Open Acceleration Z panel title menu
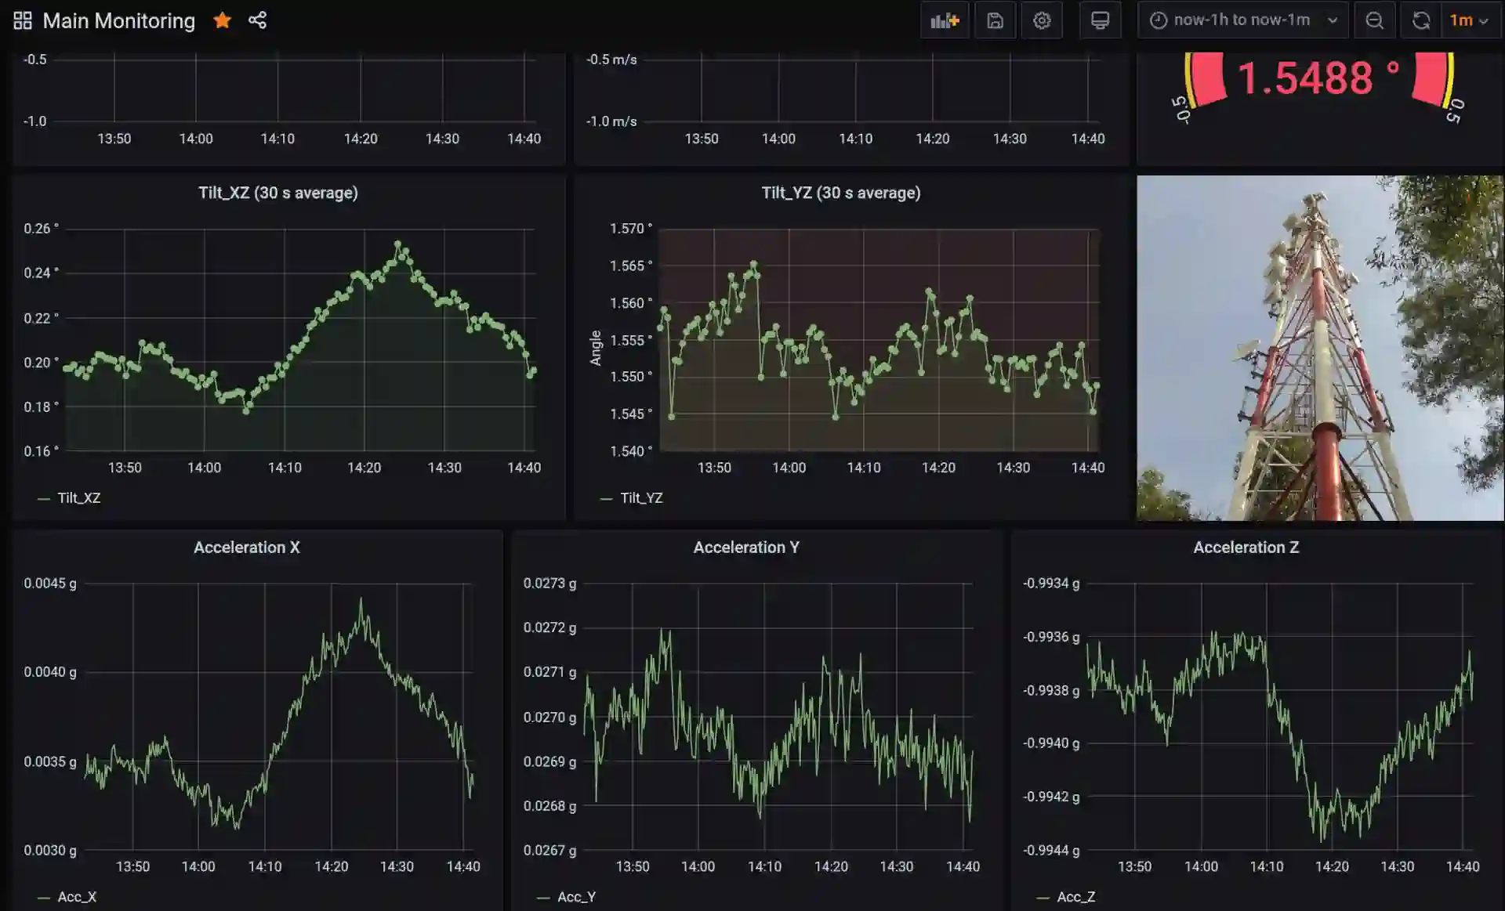 click(1246, 548)
